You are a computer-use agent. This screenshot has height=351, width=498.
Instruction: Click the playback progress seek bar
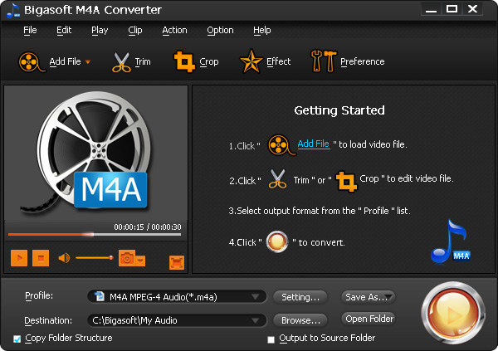[95, 235]
